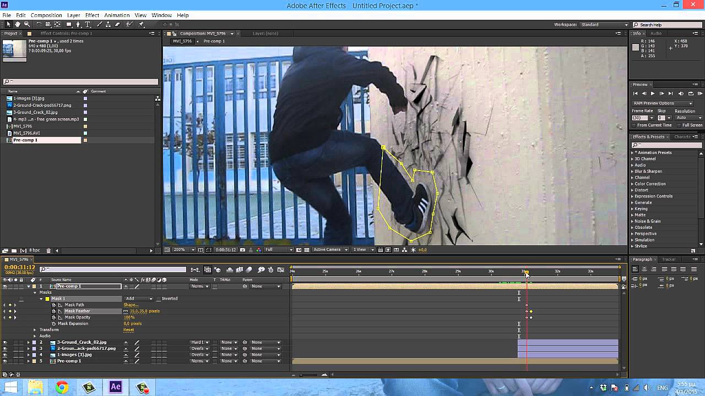Click Shape... value of Mask Path
The image size is (705, 396).
click(x=131, y=305)
